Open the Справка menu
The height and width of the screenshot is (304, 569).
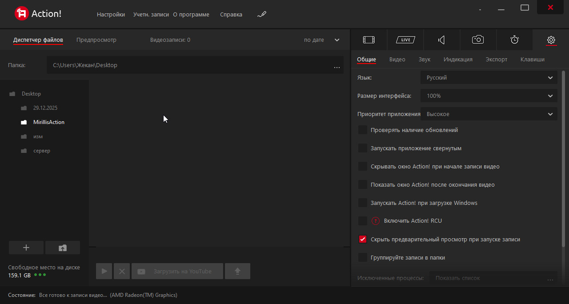pyautogui.click(x=231, y=15)
